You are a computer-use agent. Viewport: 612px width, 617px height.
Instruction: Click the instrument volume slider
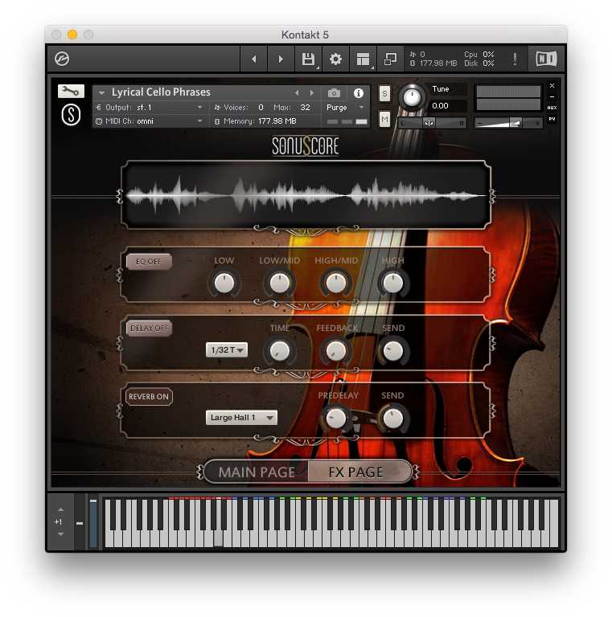tap(508, 123)
